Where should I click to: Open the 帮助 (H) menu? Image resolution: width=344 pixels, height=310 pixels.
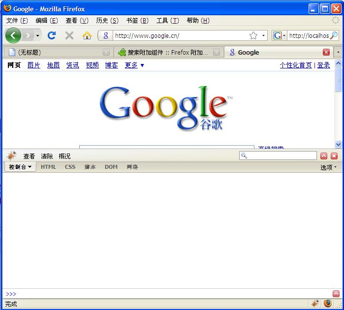[x=198, y=21]
